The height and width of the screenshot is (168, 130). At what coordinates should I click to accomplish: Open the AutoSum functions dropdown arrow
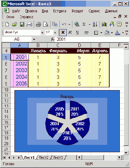[90, 25]
